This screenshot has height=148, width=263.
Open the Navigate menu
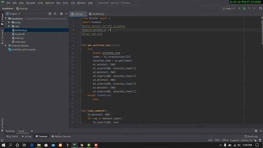pos(31,3)
